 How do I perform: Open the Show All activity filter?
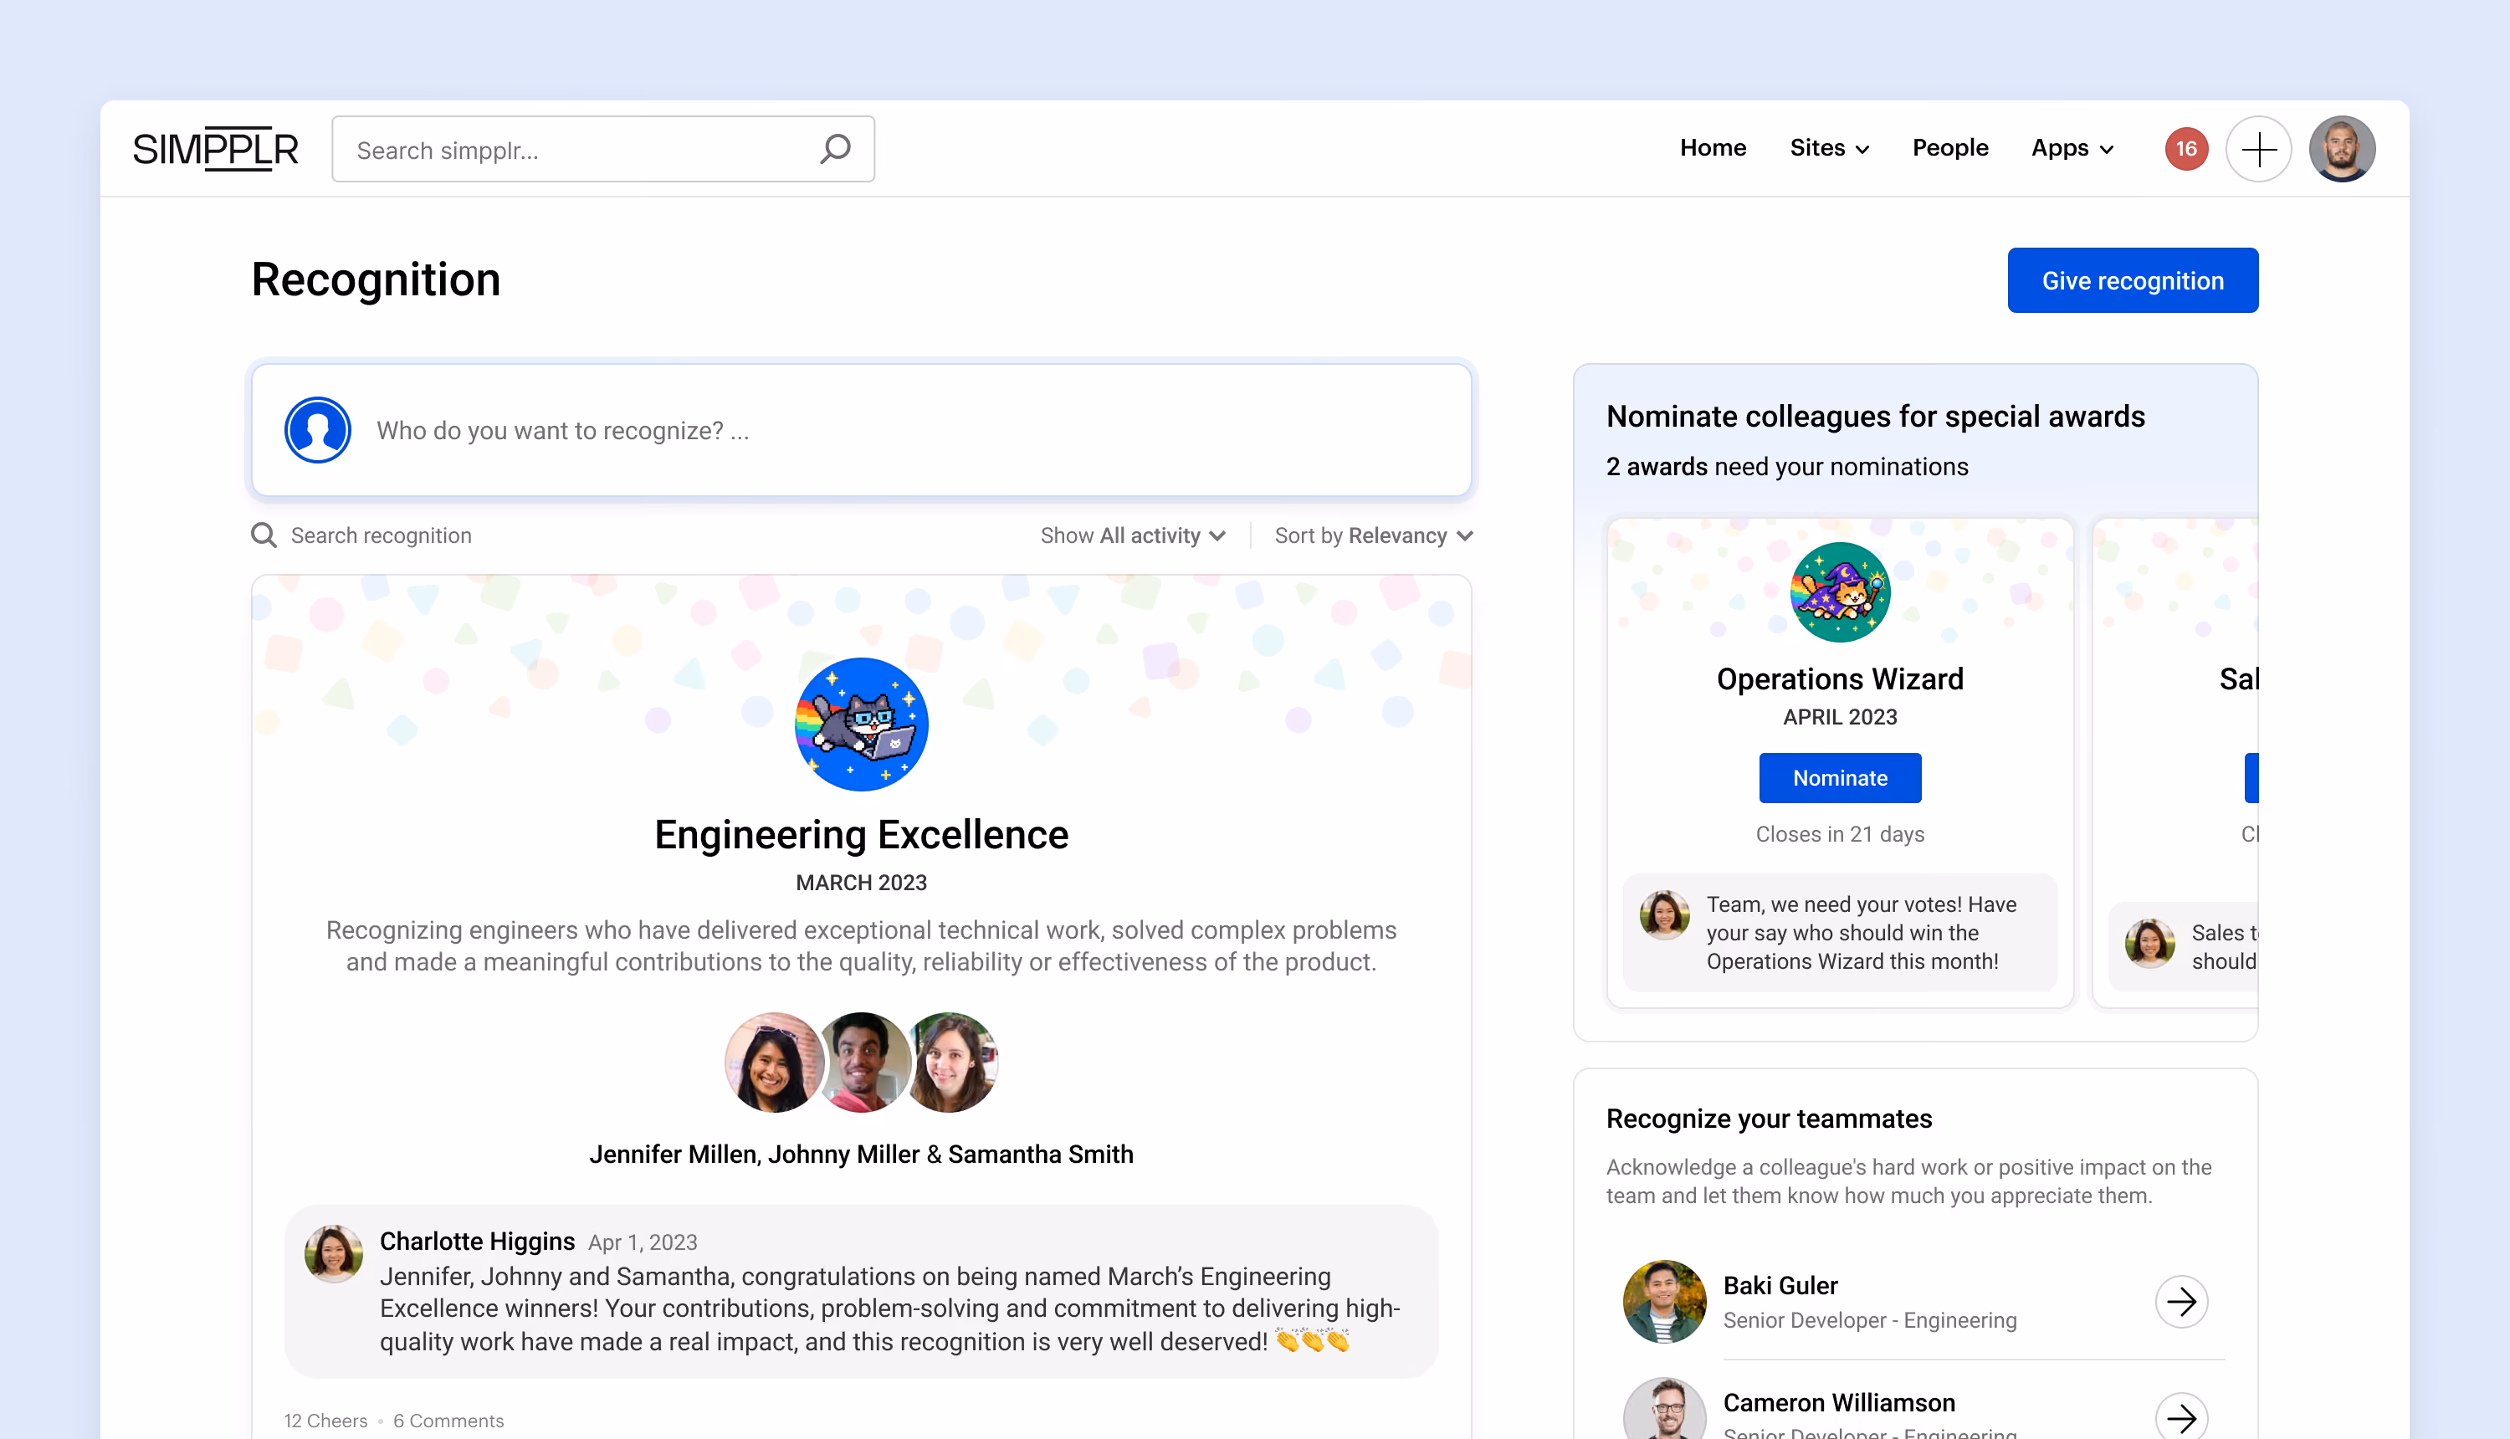(x=1133, y=535)
